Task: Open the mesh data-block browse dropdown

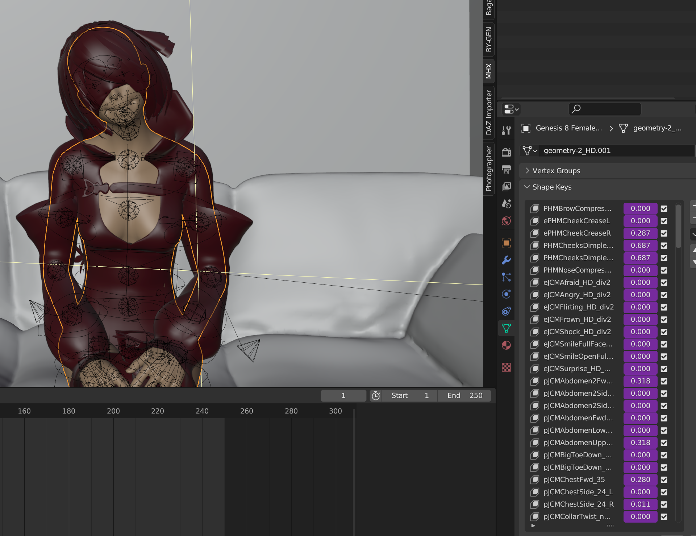Action: coord(529,151)
